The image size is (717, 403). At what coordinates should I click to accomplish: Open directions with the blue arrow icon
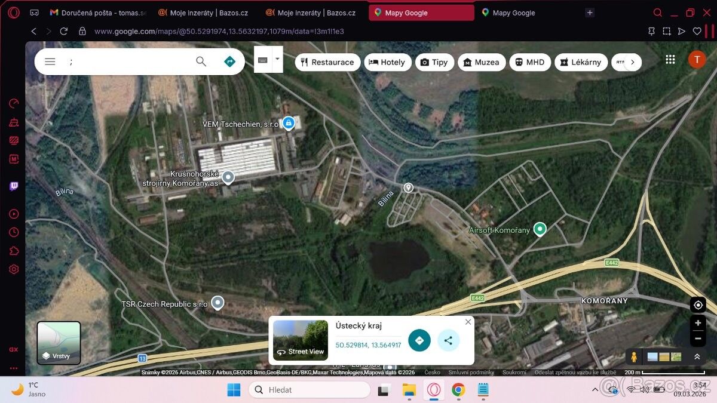point(229,61)
